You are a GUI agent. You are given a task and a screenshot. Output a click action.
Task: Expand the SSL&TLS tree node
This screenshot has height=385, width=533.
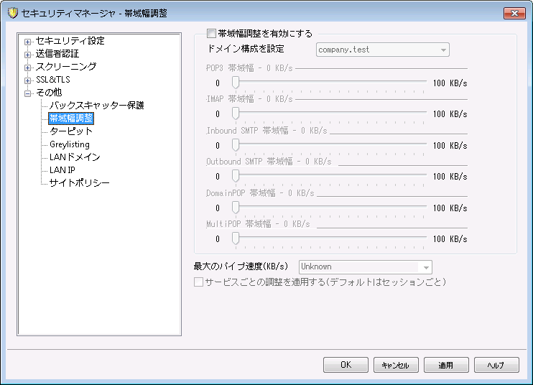(28, 80)
